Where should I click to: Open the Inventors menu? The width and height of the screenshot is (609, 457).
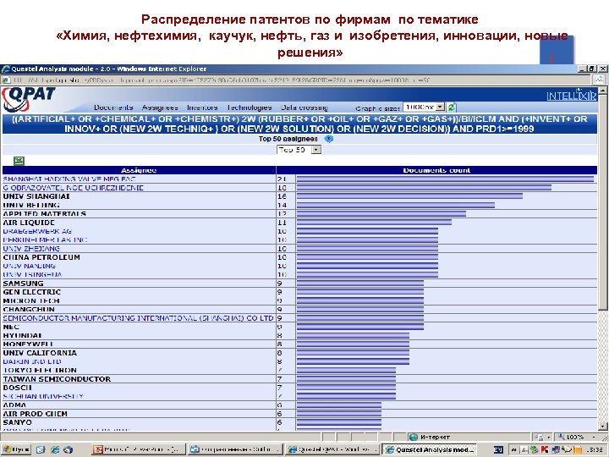pyautogui.click(x=202, y=107)
